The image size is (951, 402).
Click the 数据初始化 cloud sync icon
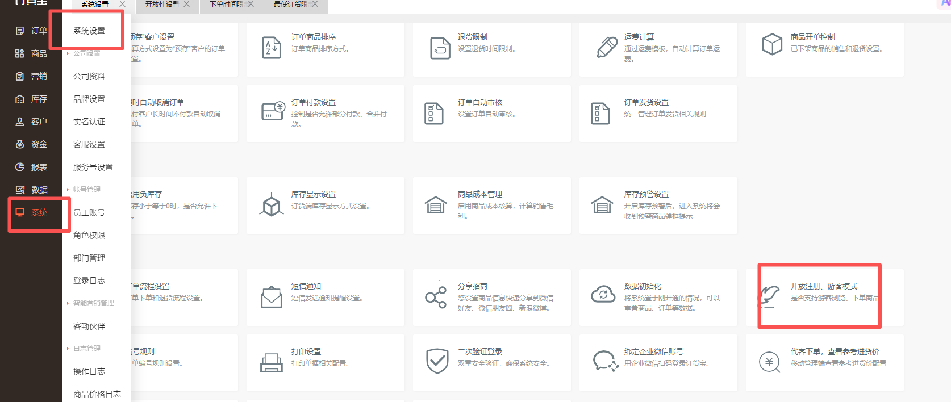coord(603,294)
